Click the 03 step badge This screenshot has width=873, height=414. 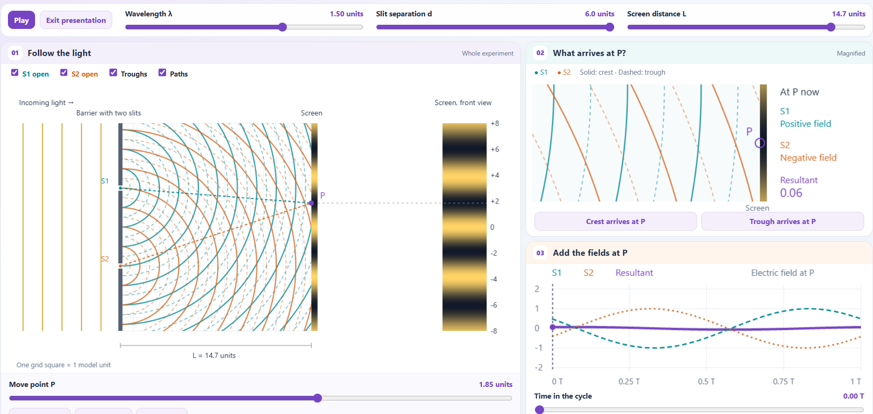tap(541, 253)
